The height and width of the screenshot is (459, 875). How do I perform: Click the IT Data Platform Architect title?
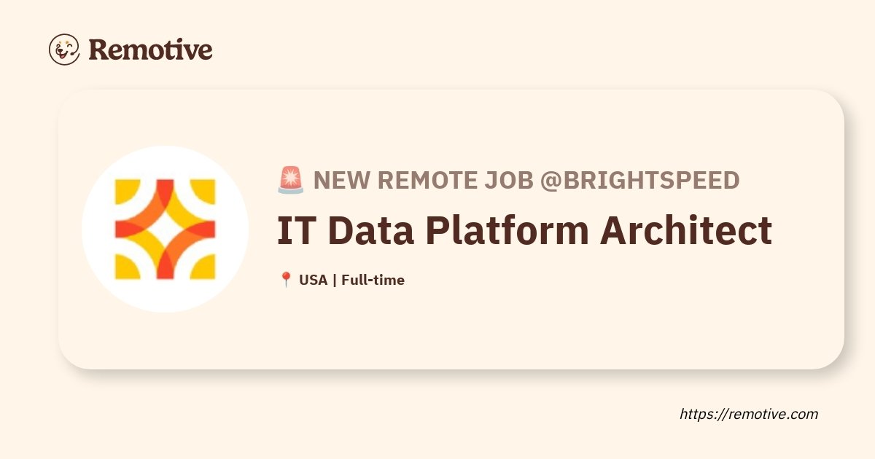[x=524, y=231]
